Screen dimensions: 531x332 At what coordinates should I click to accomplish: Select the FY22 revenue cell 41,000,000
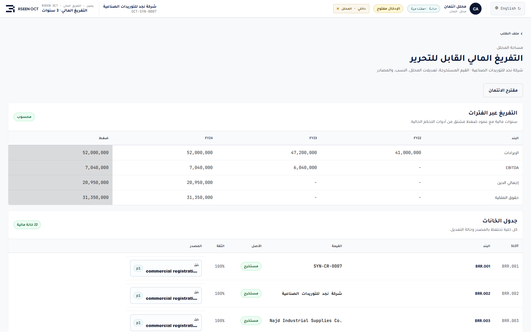(x=408, y=153)
